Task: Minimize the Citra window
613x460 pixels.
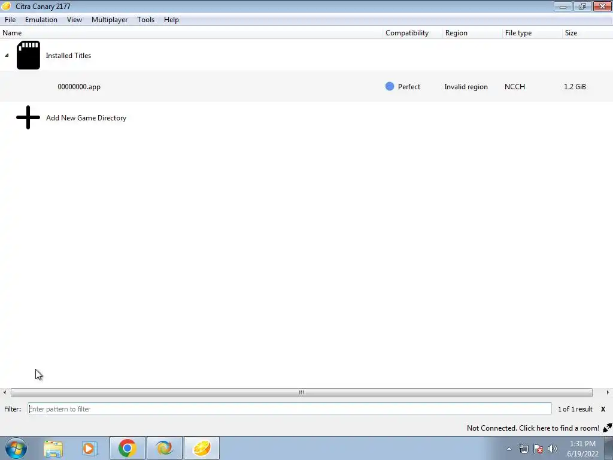Action: (x=563, y=6)
